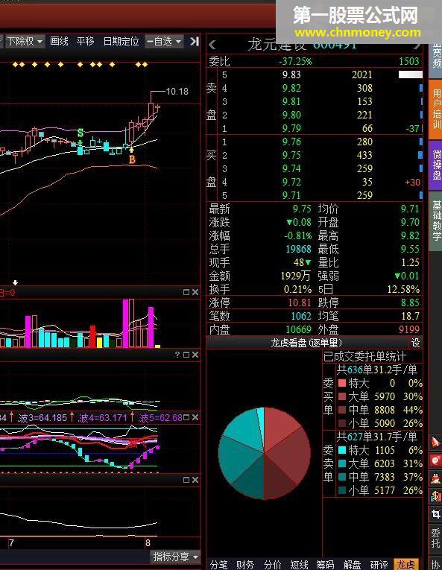Click the 外盘 value 9199

[409, 329]
